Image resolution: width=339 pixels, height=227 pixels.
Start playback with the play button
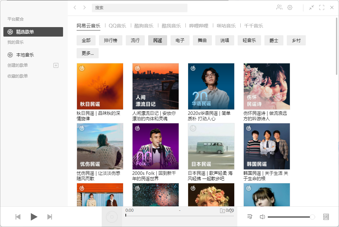[34, 217]
